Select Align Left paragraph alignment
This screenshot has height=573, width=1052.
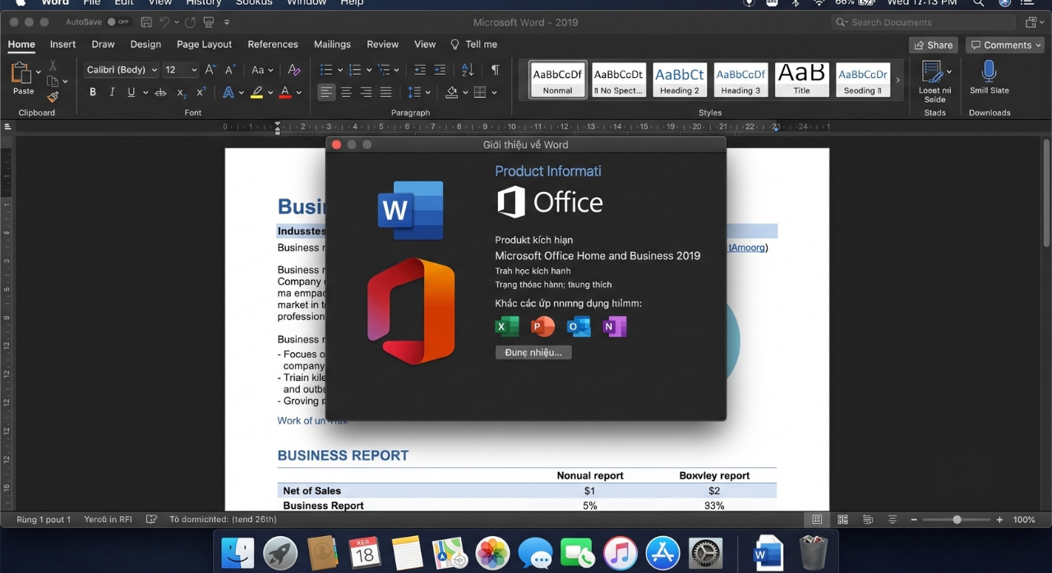pyautogui.click(x=326, y=92)
